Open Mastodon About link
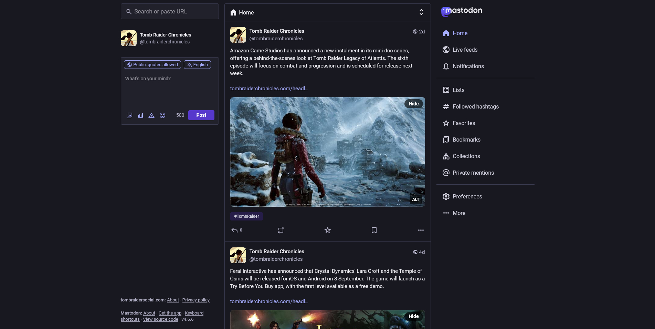 coord(149,313)
